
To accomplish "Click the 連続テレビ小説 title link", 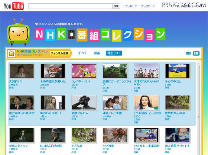I will click(x=112, y=113).
